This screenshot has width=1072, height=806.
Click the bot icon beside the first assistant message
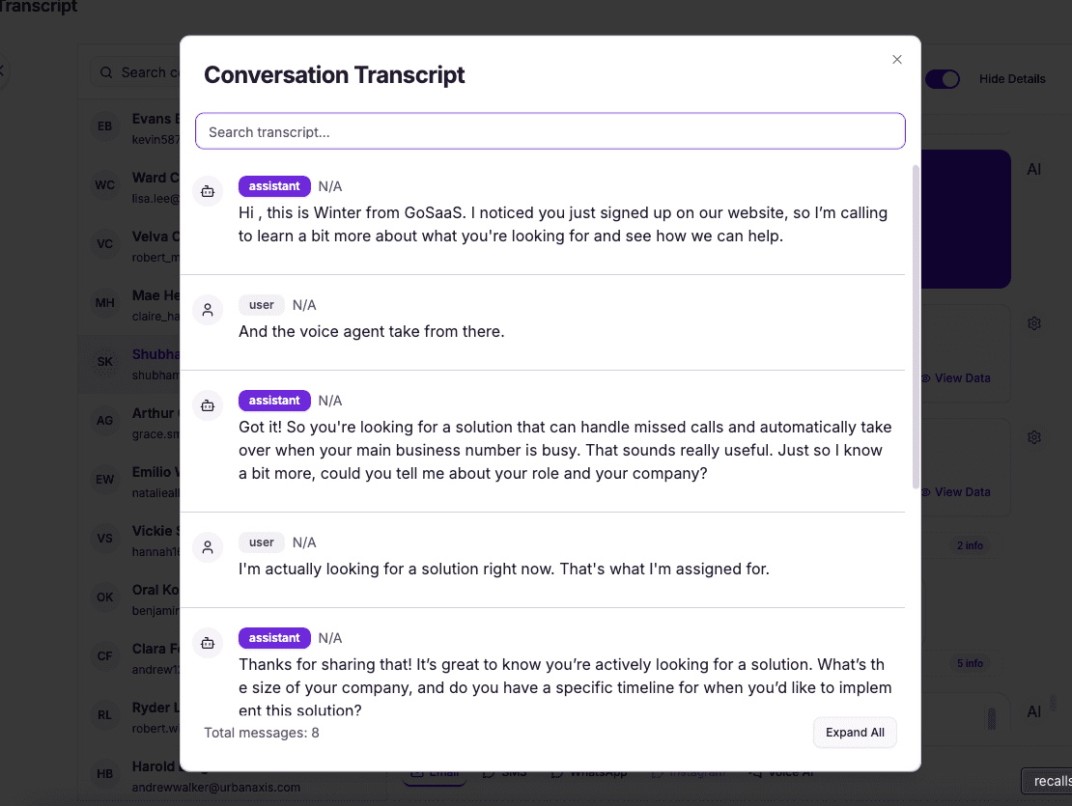pyautogui.click(x=208, y=190)
